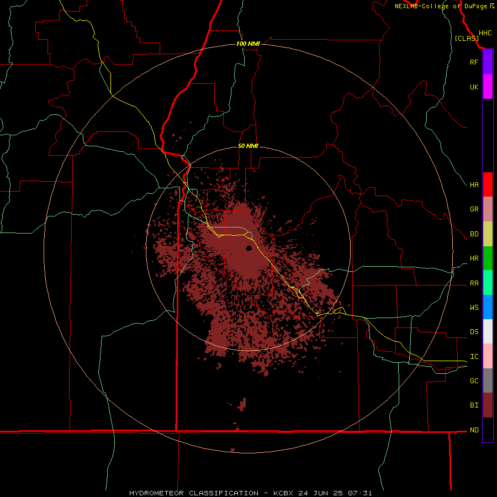Click the HYDROMETEOR CLASSIFICATION title text
Screen dimensions: 497x497
194,493
